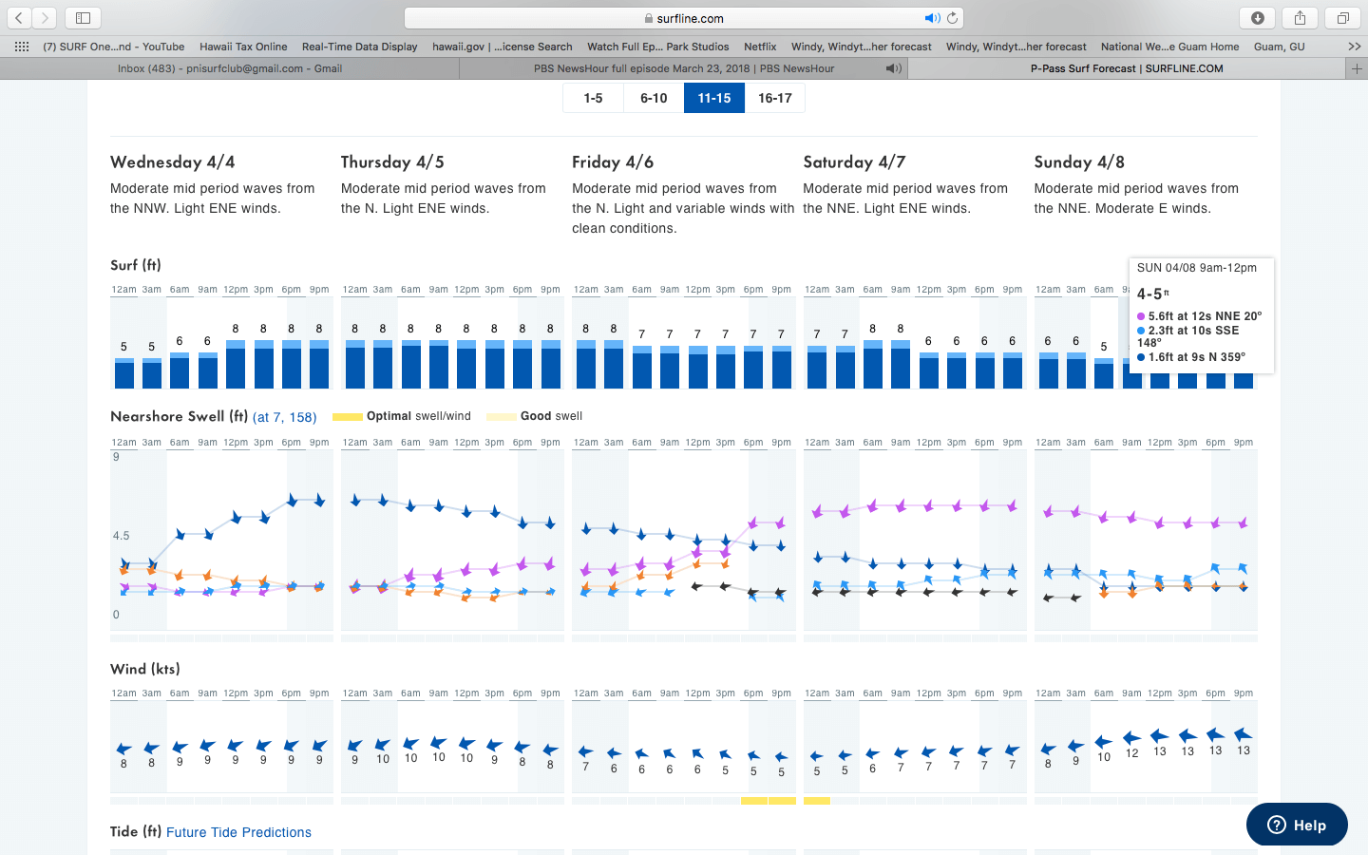The image size is (1368, 855).
Task: Show all tabs overview button
Action: (x=1342, y=18)
